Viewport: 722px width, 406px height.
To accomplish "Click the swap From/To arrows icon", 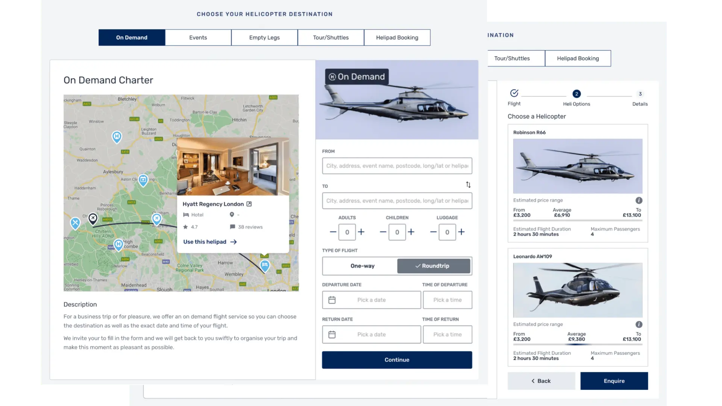I will click(468, 185).
